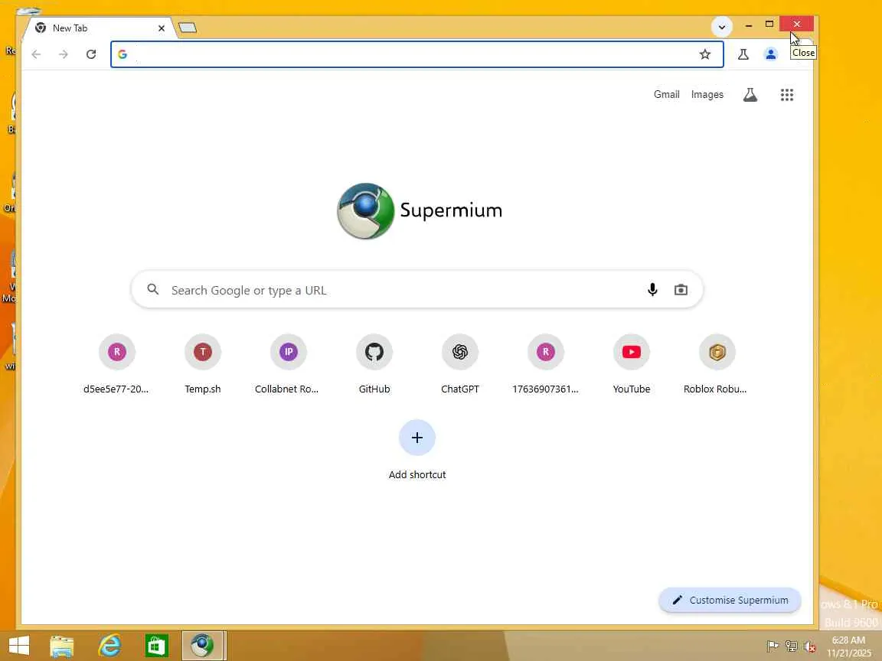Open the Google apps grid
The width and height of the screenshot is (882, 661).
click(787, 94)
